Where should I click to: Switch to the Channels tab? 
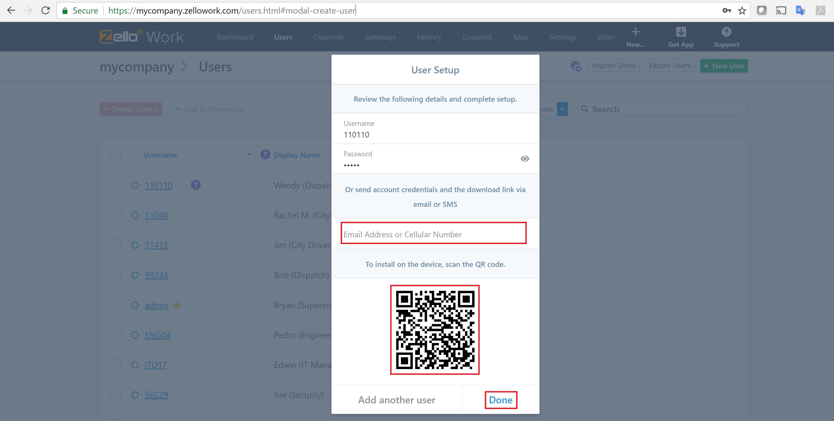tap(328, 37)
